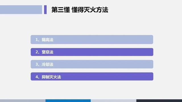This screenshot has width=182, height=102.
Task: Select the purple vertical accent bar beside title
Action: pyautogui.click(x=45, y=10)
